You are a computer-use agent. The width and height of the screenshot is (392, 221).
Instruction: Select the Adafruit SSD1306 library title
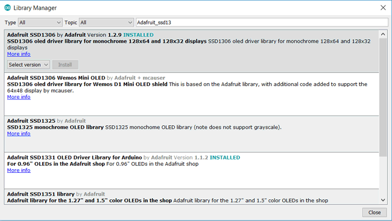(x=31, y=35)
